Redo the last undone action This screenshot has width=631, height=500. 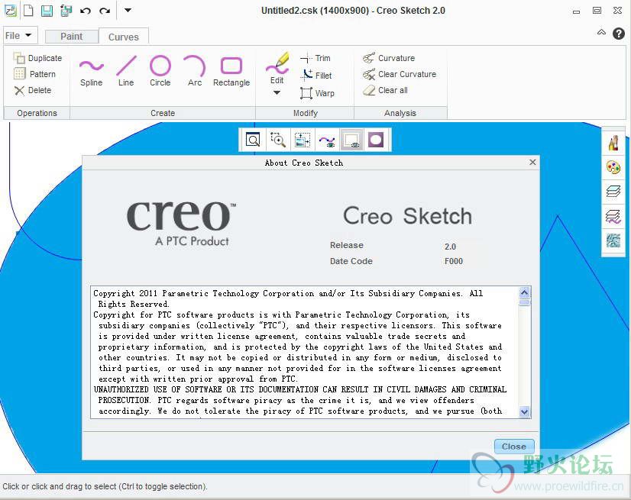click(x=105, y=11)
